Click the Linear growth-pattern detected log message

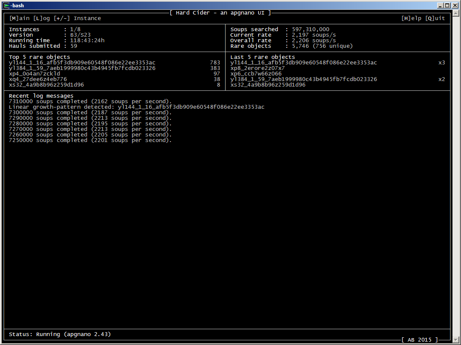tap(136, 107)
